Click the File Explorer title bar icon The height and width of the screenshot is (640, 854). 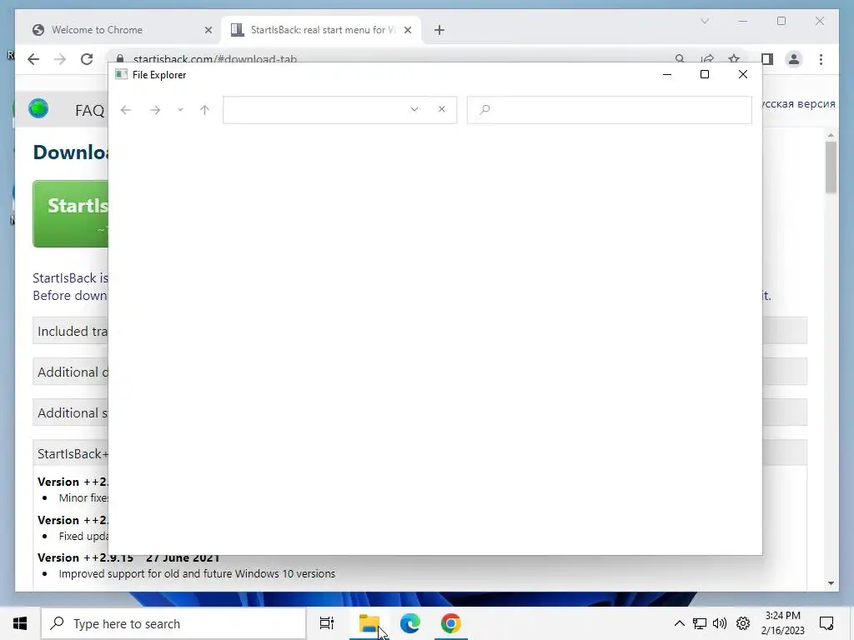(x=122, y=74)
